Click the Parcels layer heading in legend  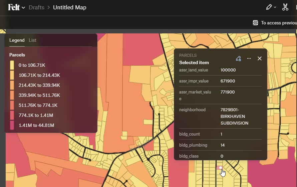pos(17,55)
